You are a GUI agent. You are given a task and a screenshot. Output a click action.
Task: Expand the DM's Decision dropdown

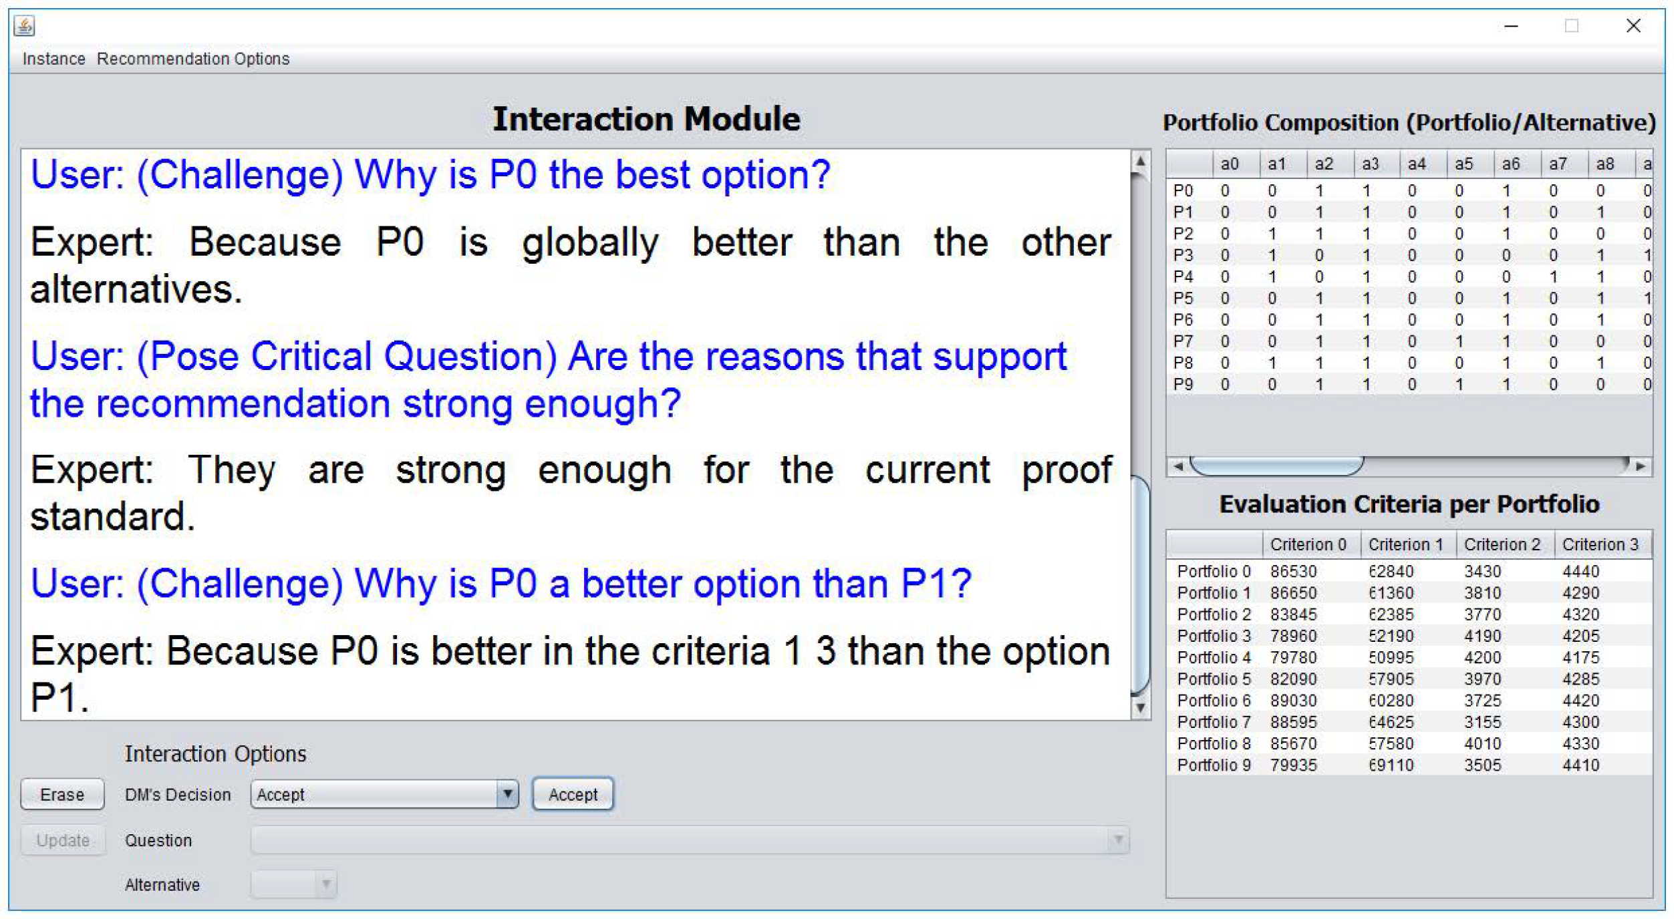[x=507, y=794]
